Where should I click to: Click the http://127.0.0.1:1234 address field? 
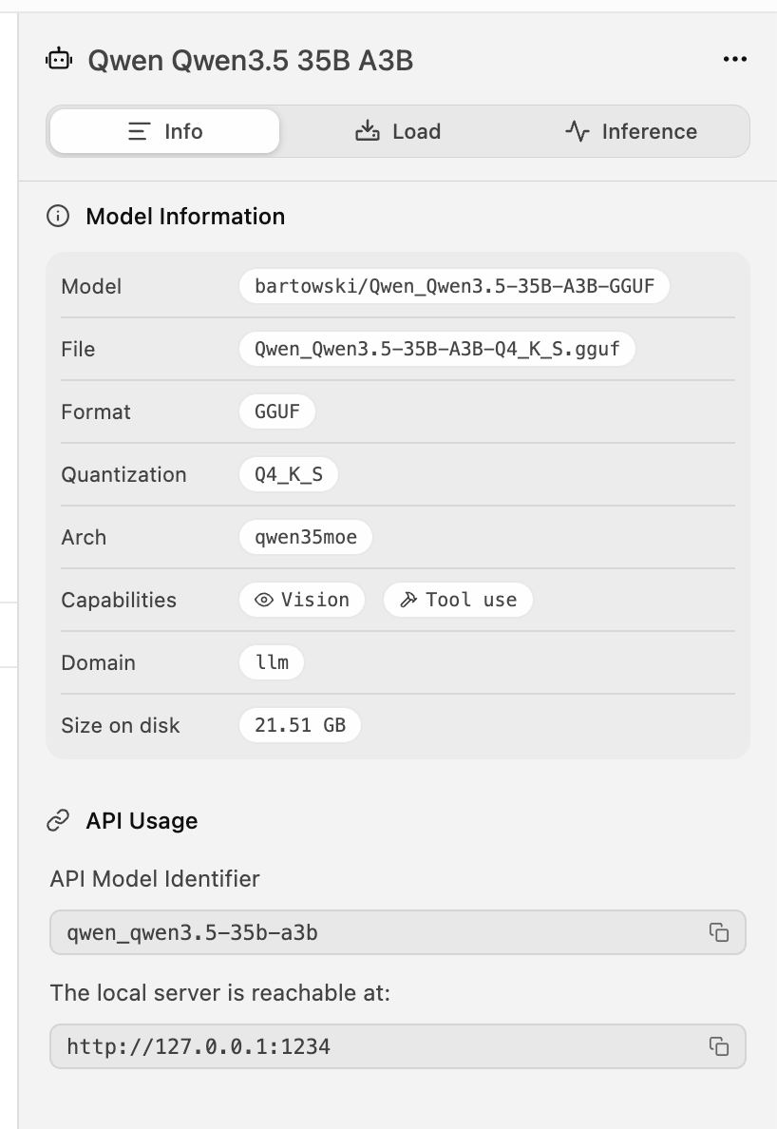(x=398, y=1046)
